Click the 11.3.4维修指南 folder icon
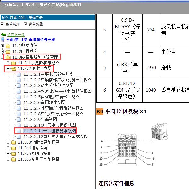189x189 pixels. click(14, 148)
